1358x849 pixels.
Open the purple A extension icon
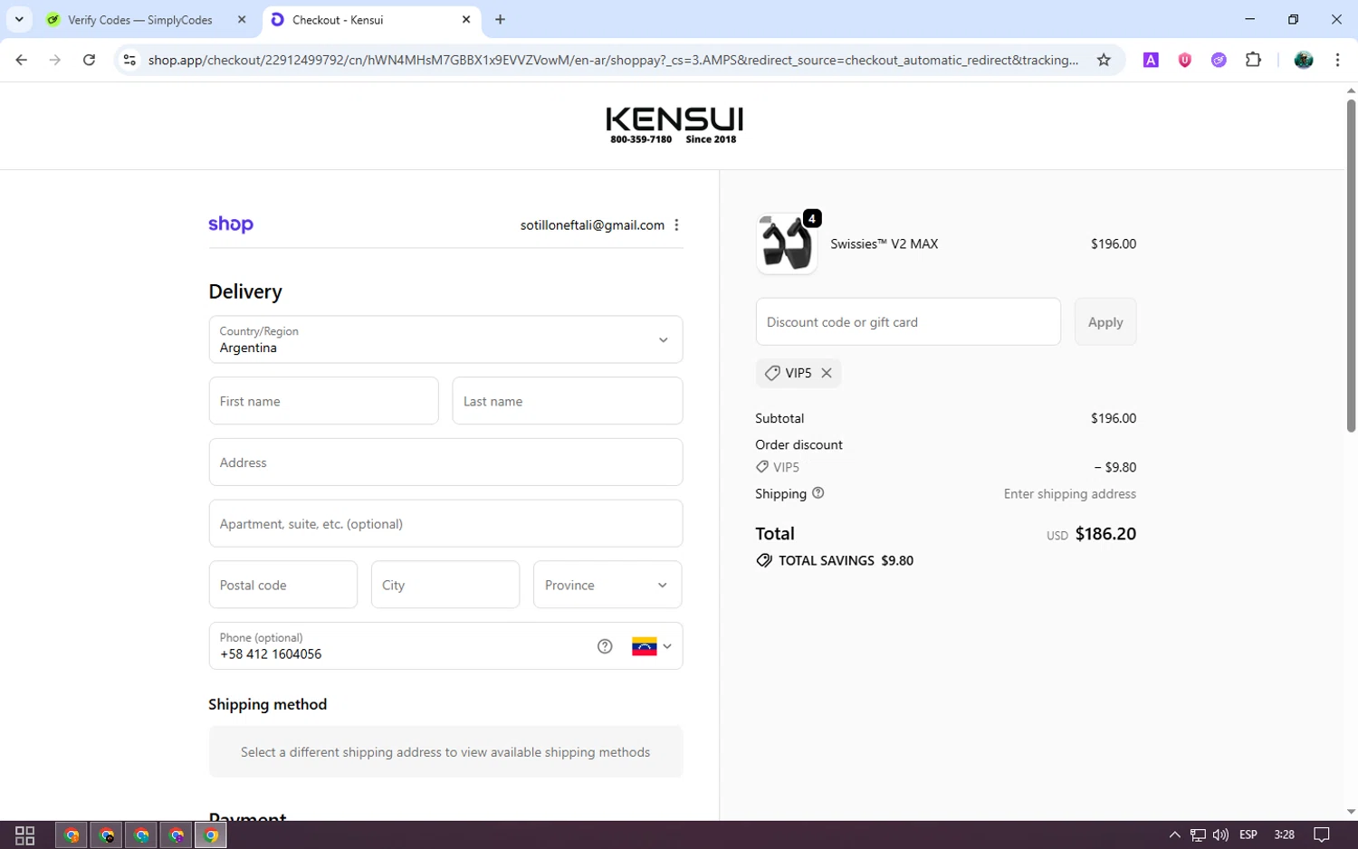(1151, 60)
